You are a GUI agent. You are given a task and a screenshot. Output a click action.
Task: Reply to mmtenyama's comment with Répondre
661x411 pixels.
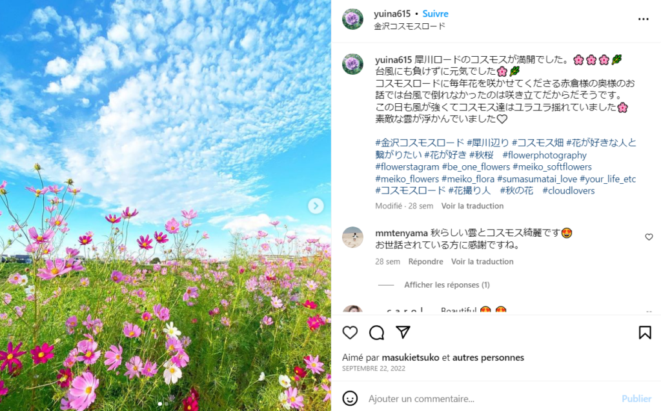click(425, 261)
